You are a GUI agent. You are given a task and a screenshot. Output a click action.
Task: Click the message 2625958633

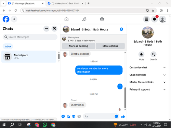click(x=78, y=105)
